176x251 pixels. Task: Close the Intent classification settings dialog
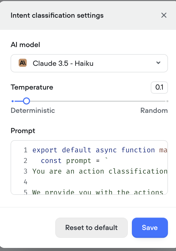pyautogui.click(x=164, y=15)
